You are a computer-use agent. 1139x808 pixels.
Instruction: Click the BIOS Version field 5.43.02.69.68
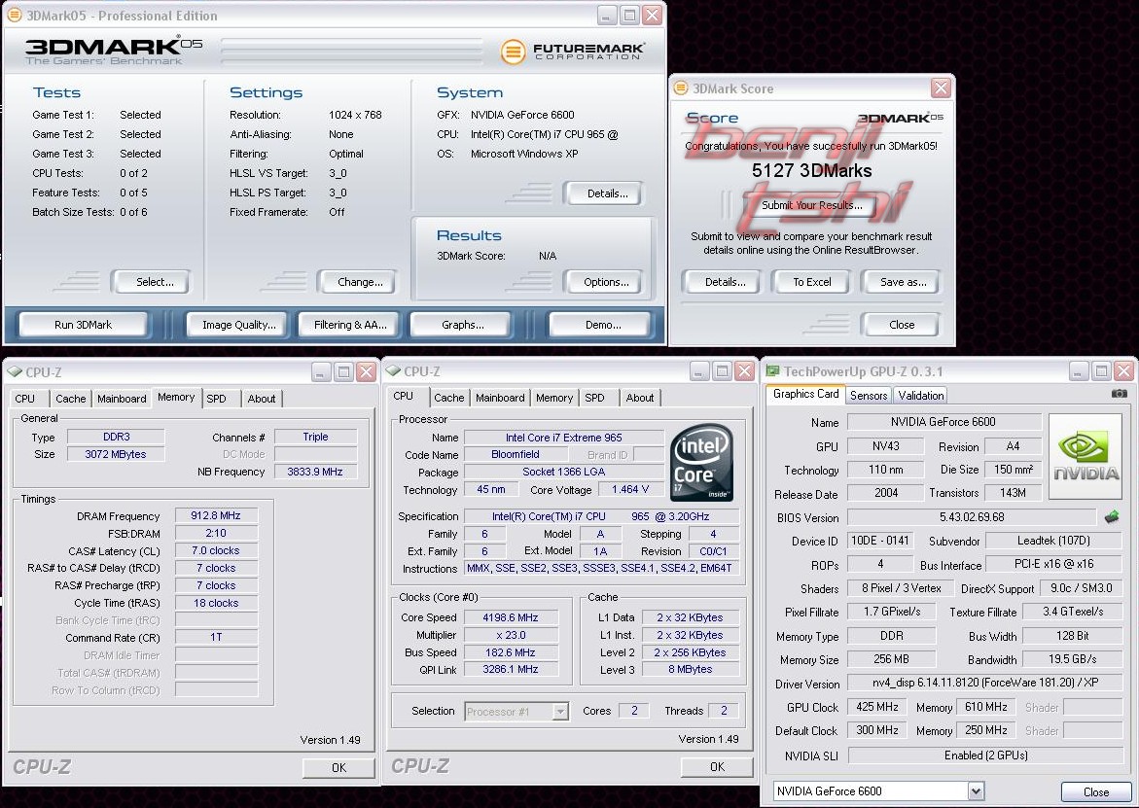[971, 517]
